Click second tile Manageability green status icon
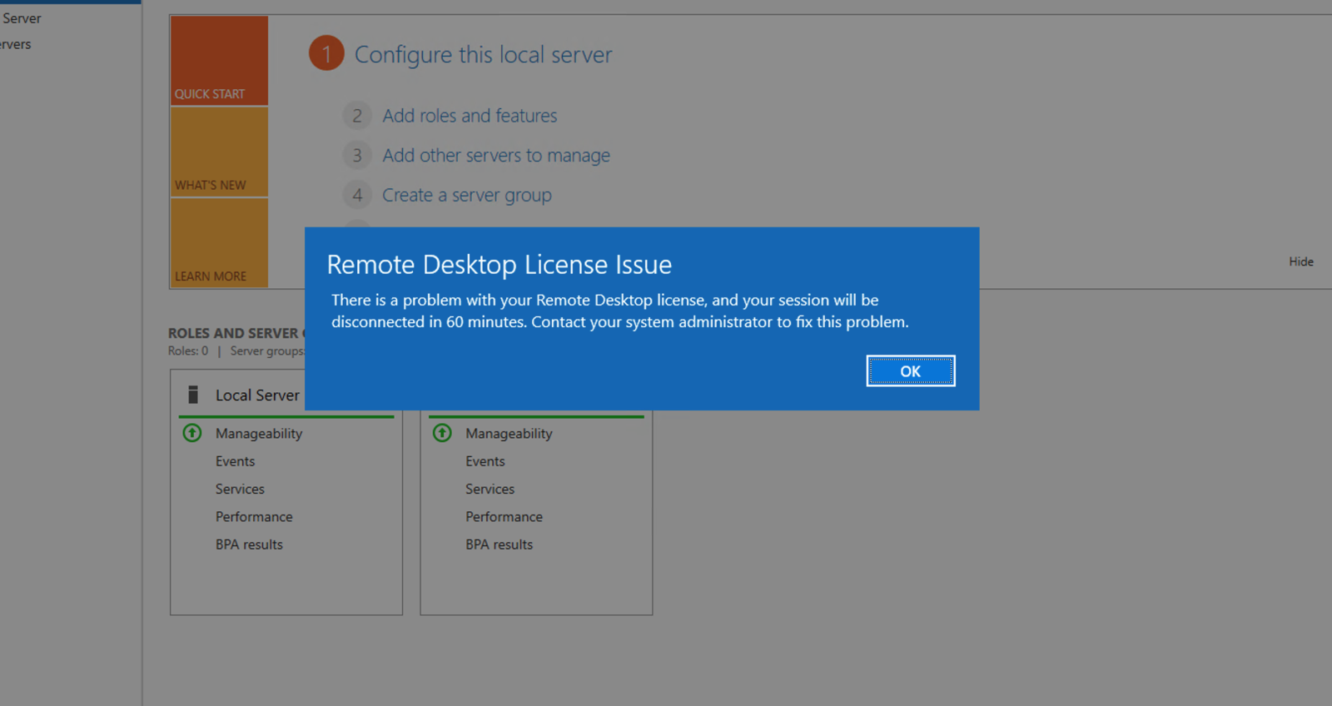1332x706 pixels. pos(442,433)
